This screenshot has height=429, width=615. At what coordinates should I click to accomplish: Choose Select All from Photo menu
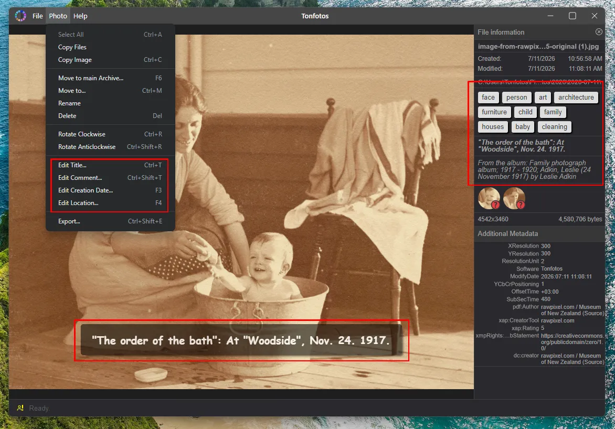click(x=110, y=35)
